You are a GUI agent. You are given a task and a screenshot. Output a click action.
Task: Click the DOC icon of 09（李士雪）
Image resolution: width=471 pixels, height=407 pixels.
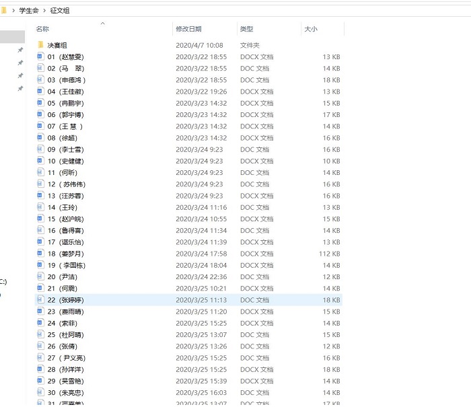(x=40, y=149)
